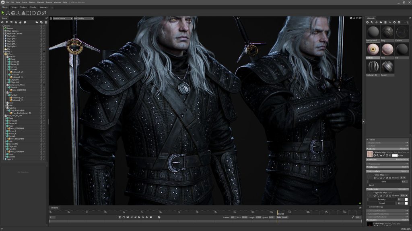Image resolution: width=412 pixels, height=231 pixels.
Task: Duplicate selected object in Scene panel toolbar
Action: [x=41, y=22]
